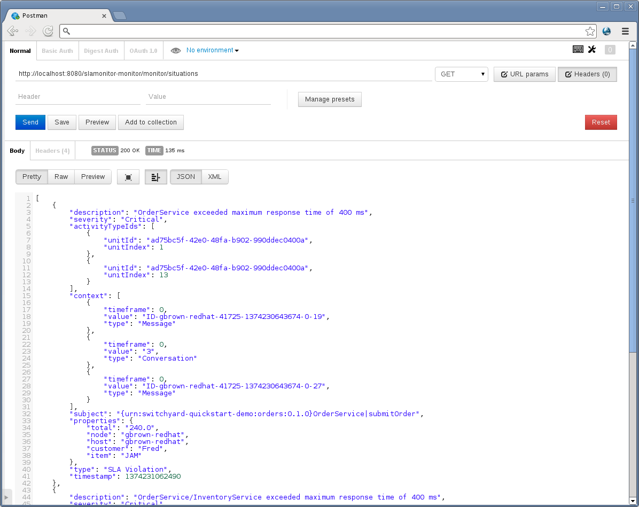Screen dimensions: 639x507
Task: Open the GET method dropdown
Action: (462, 74)
